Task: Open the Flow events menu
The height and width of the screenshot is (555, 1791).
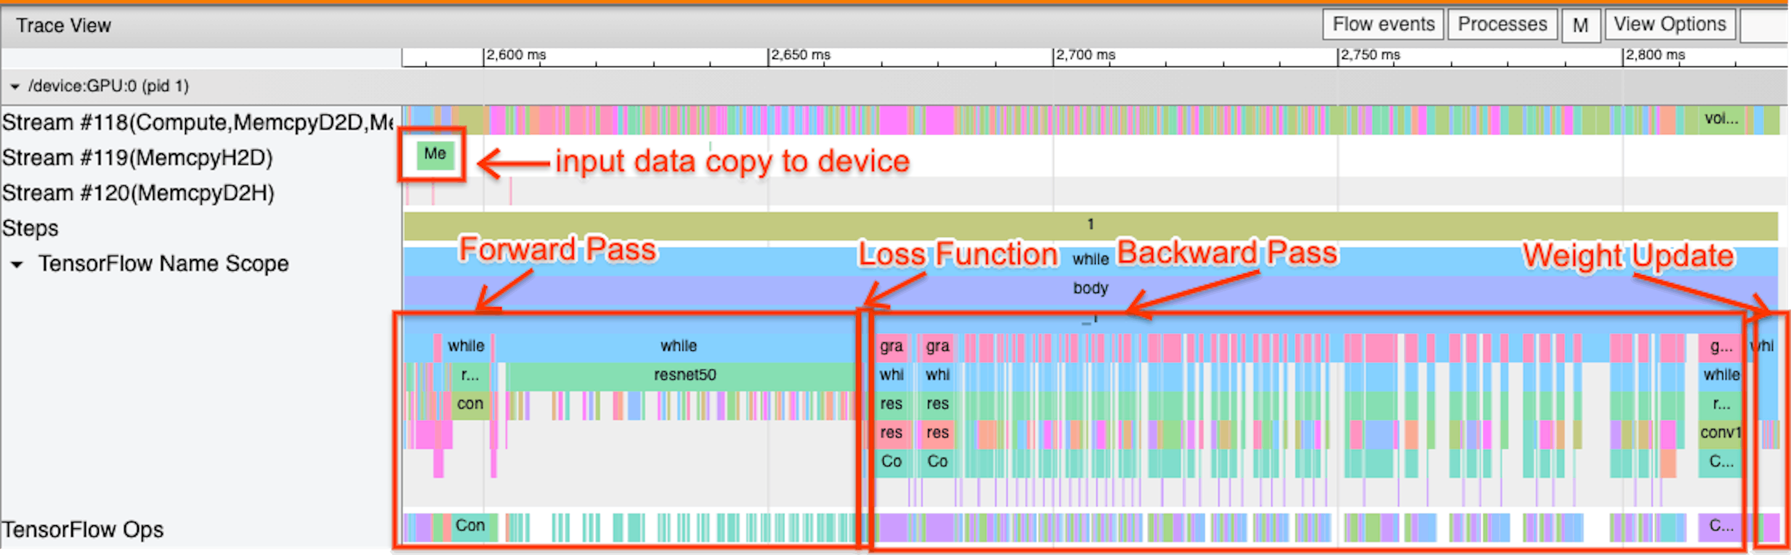Action: tap(1383, 25)
